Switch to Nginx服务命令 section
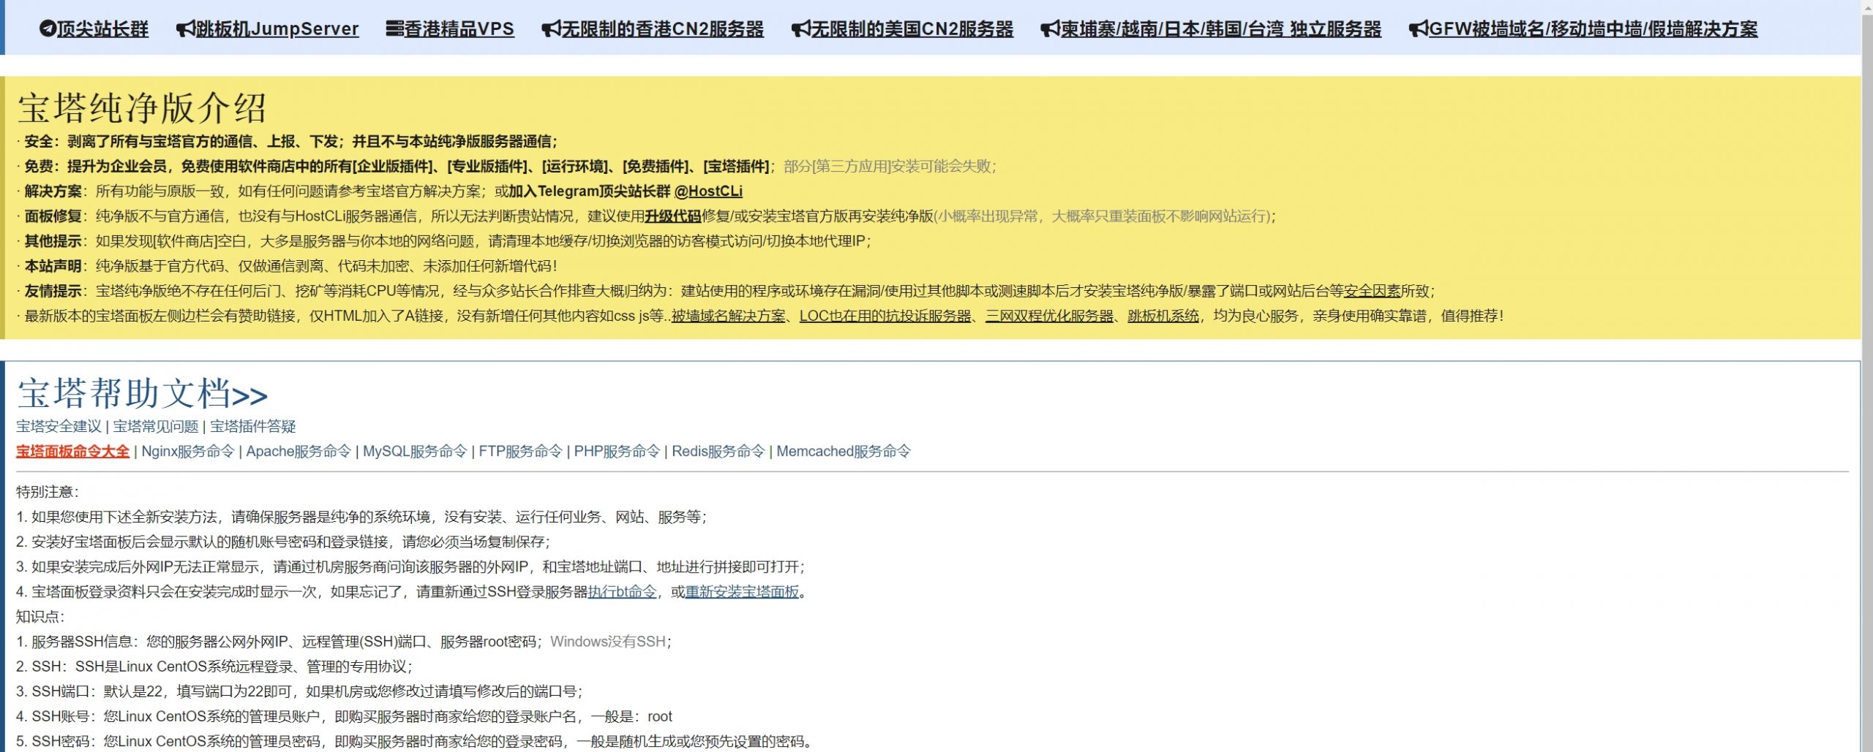This screenshot has width=1873, height=752. pyautogui.click(x=188, y=452)
